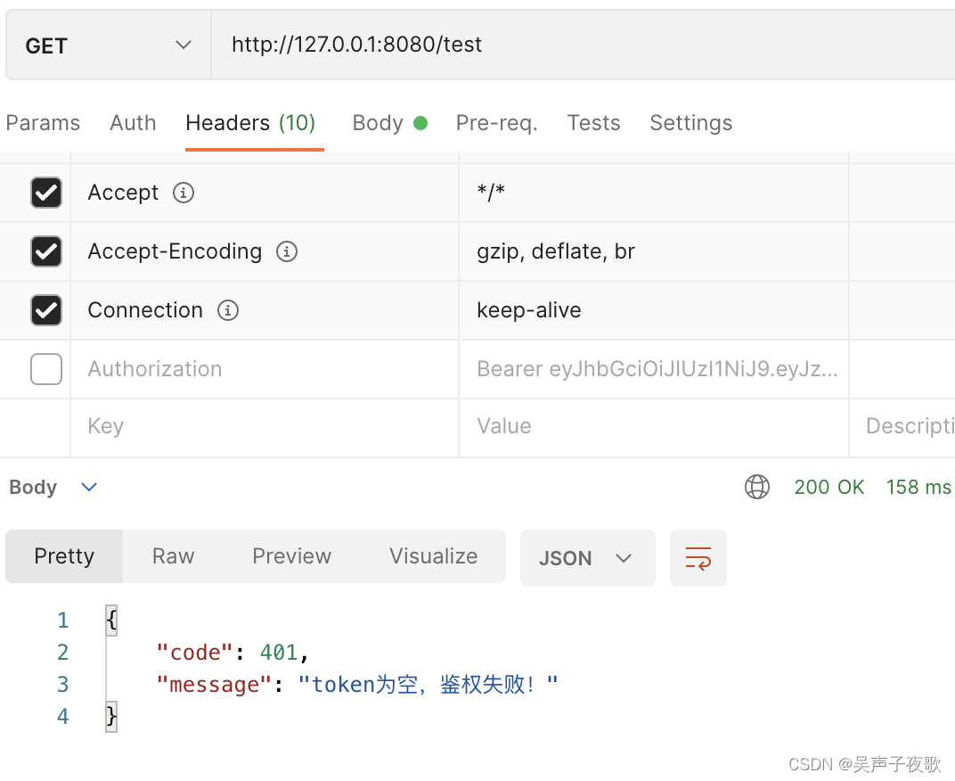Collapse the JSON at opening brace
The height and width of the screenshot is (781, 955).
110,621
